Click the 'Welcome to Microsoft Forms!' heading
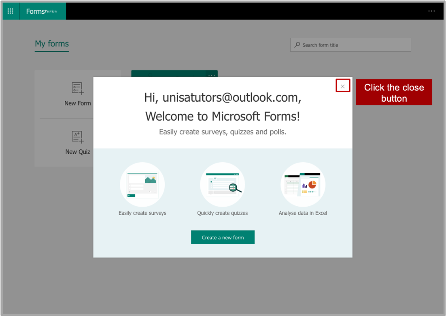The width and height of the screenshot is (446, 316). [223, 116]
